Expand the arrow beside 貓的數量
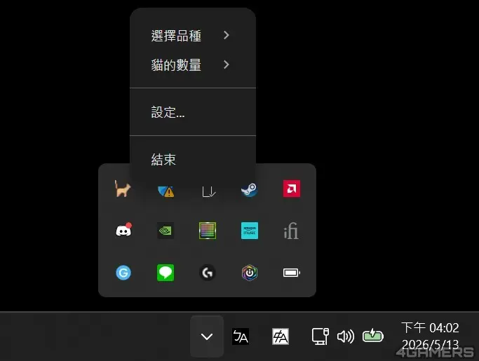The image size is (479, 361). 227,64
